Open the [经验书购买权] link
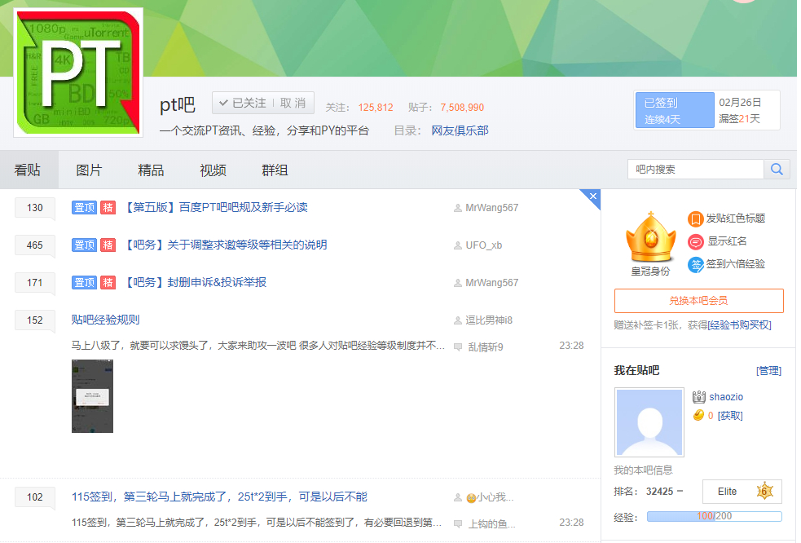The image size is (801, 543). click(x=739, y=325)
